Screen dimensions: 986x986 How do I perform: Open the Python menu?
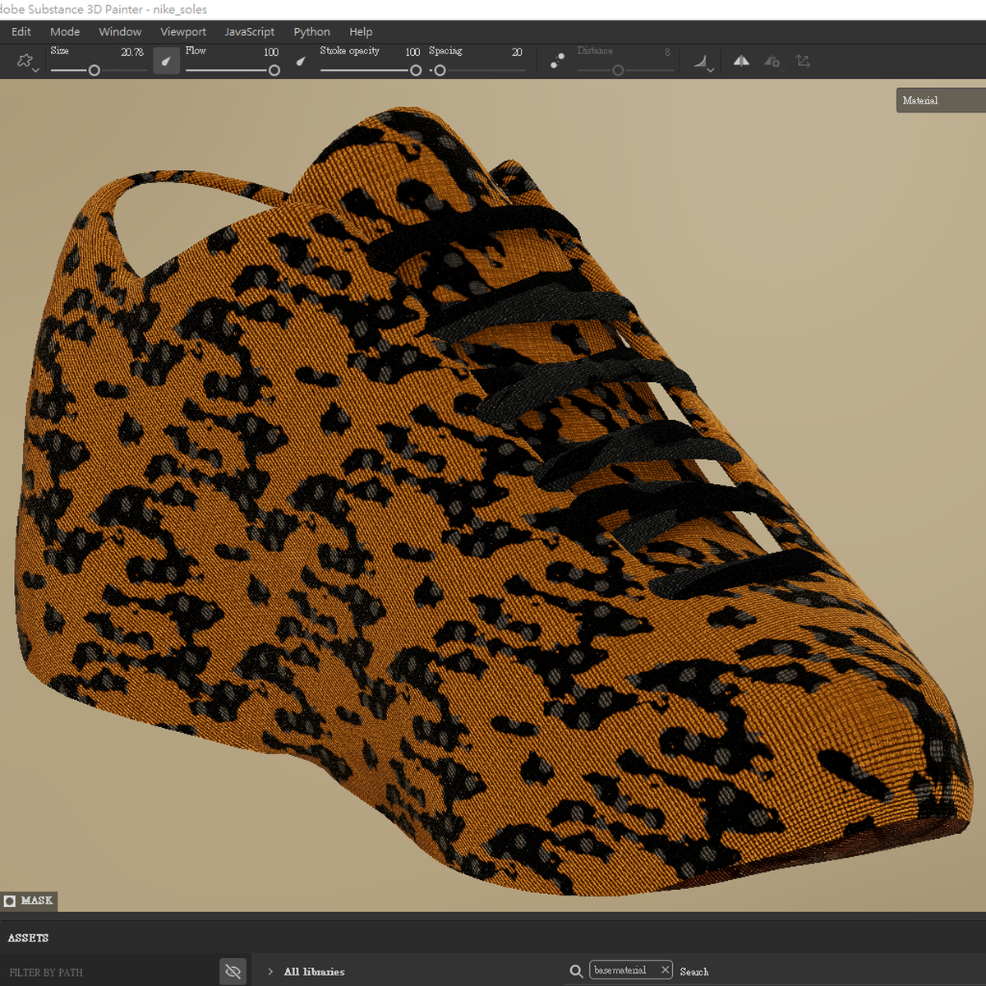click(311, 31)
